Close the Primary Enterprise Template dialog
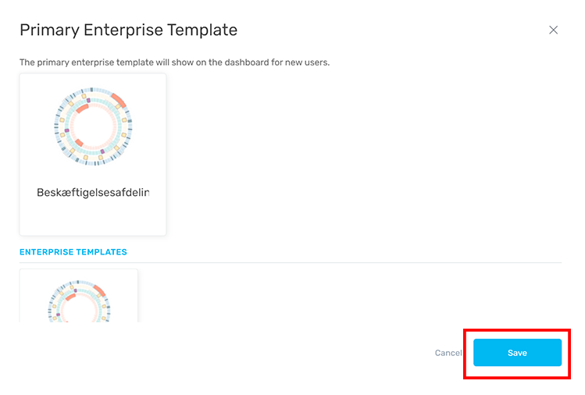This screenshot has height=395, width=585. pyautogui.click(x=553, y=30)
